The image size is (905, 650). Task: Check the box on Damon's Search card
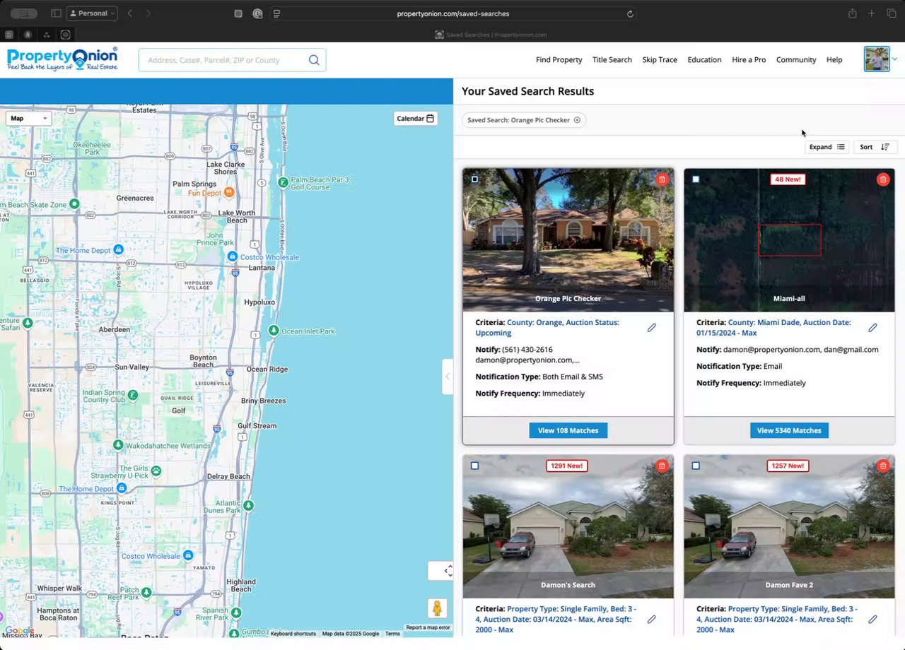474,466
